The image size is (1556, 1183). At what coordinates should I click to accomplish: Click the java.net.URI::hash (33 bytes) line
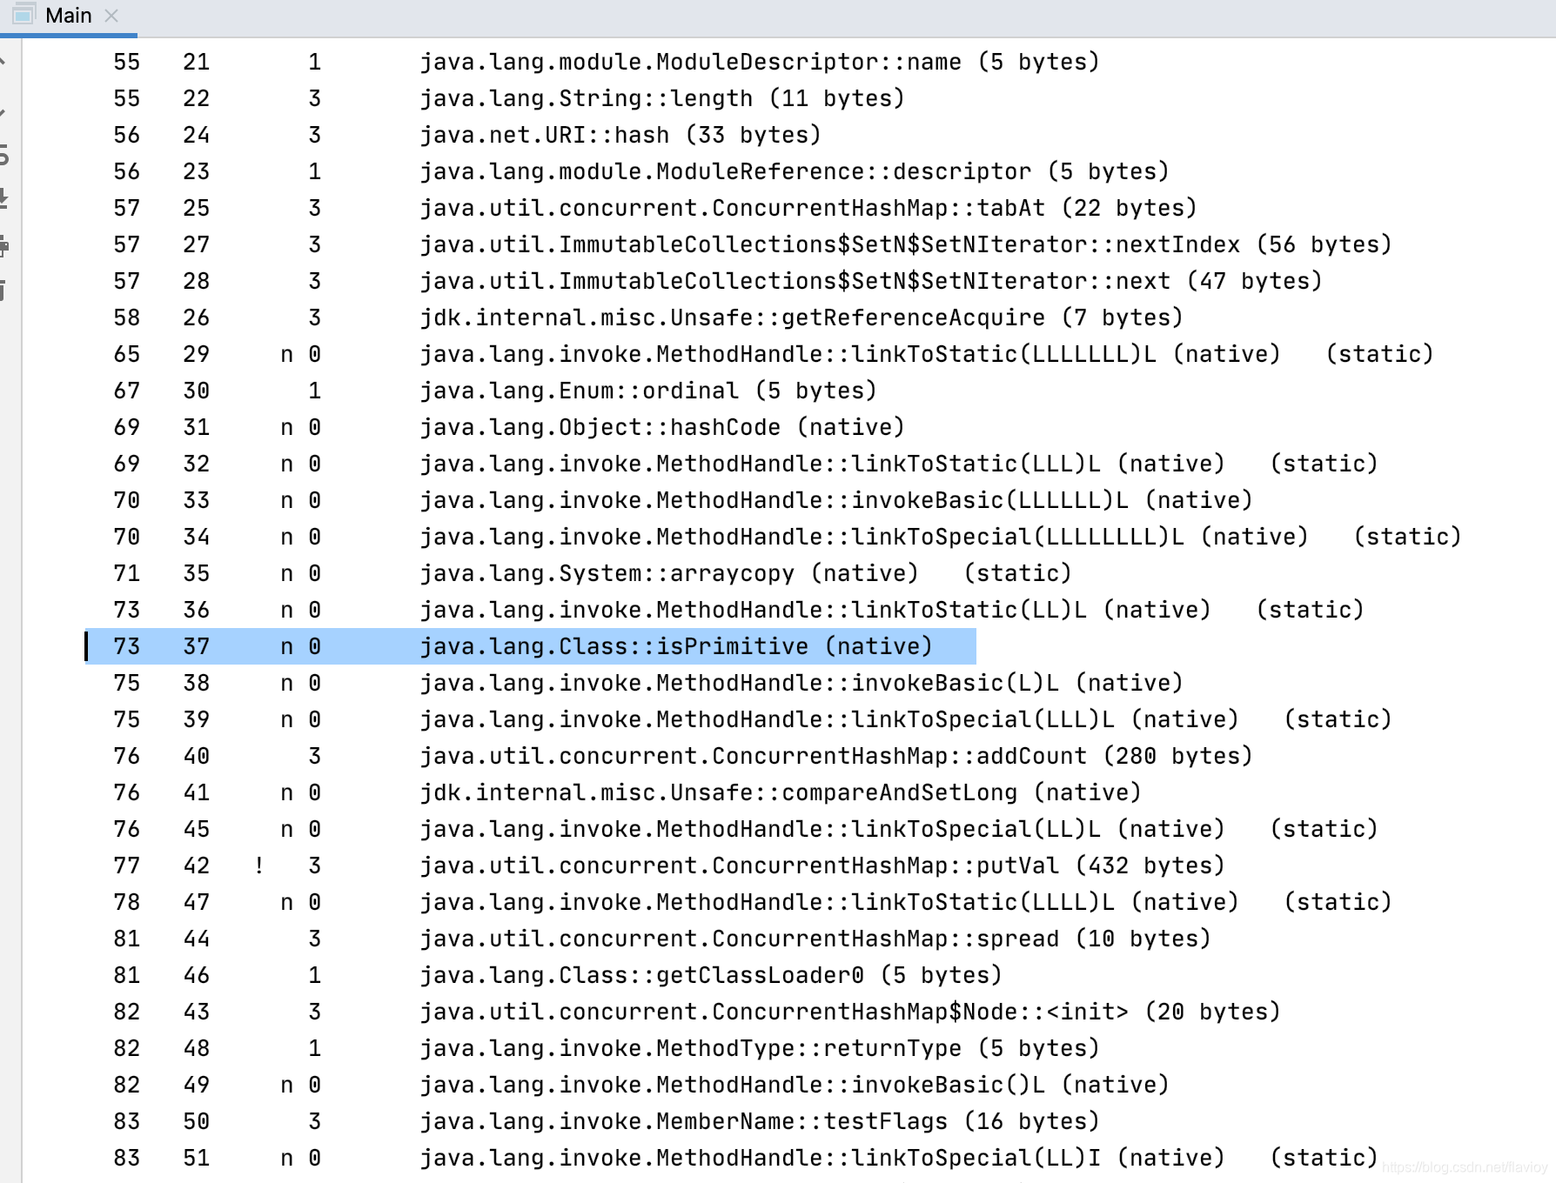(x=620, y=135)
